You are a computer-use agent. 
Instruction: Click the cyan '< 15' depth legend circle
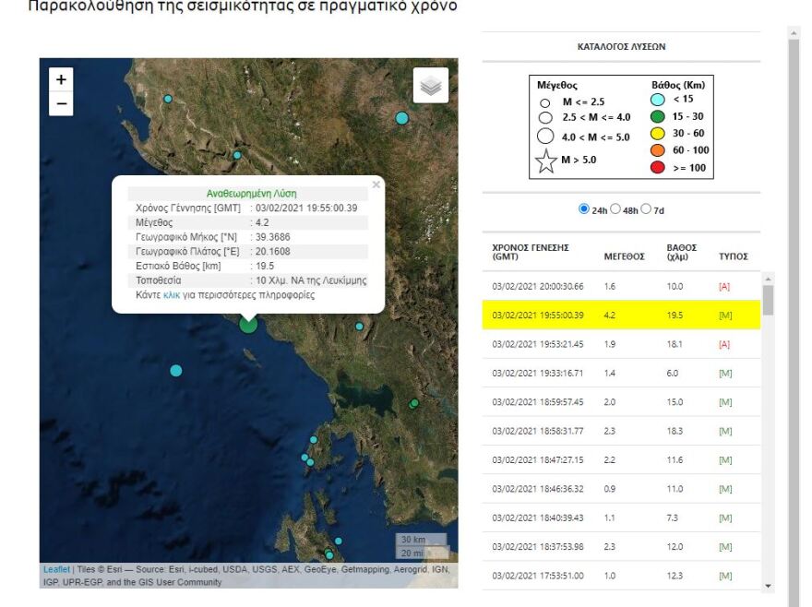(657, 99)
